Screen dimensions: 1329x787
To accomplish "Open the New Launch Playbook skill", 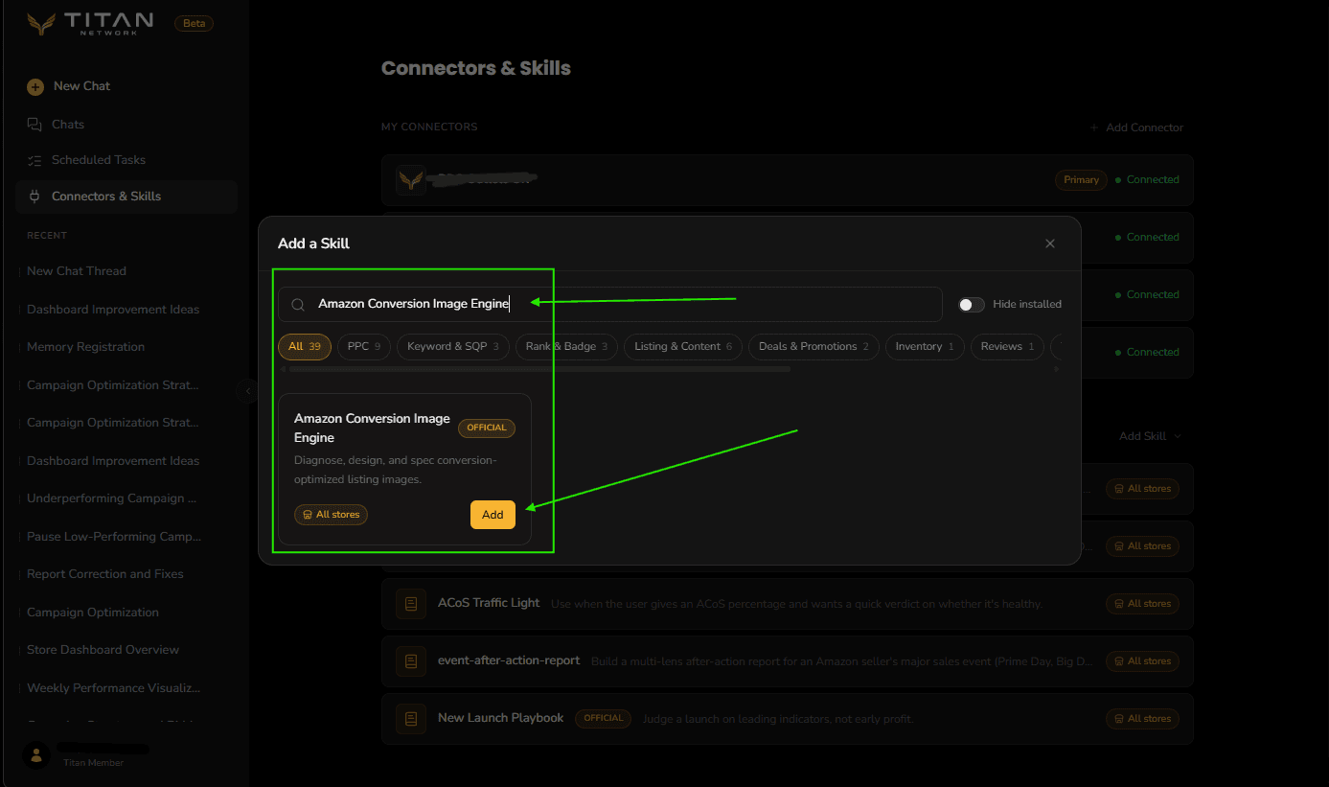I will click(x=787, y=719).
